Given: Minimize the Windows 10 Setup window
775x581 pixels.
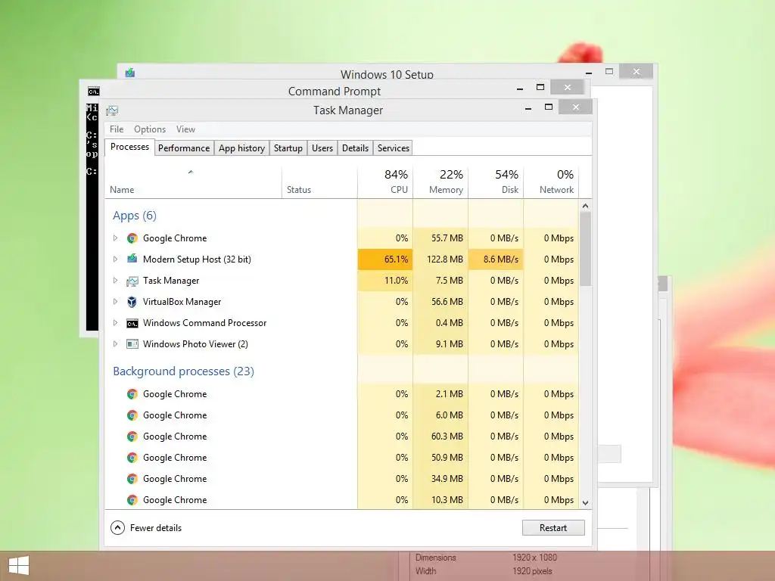Looking at the screenshot, I should pos(589,73).
